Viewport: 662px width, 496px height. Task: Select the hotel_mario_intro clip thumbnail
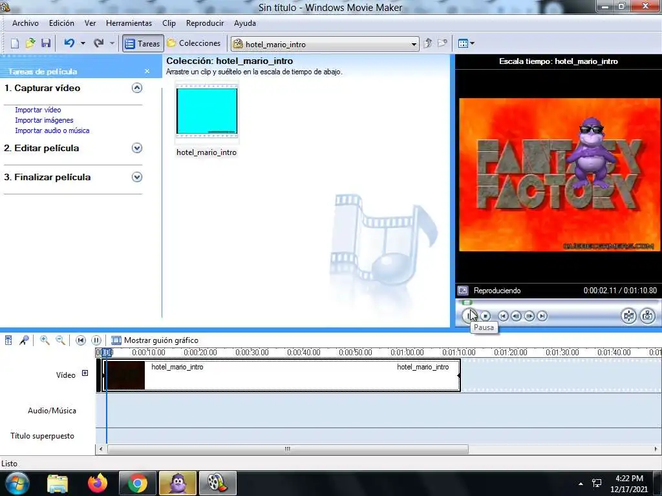point(207,111)
